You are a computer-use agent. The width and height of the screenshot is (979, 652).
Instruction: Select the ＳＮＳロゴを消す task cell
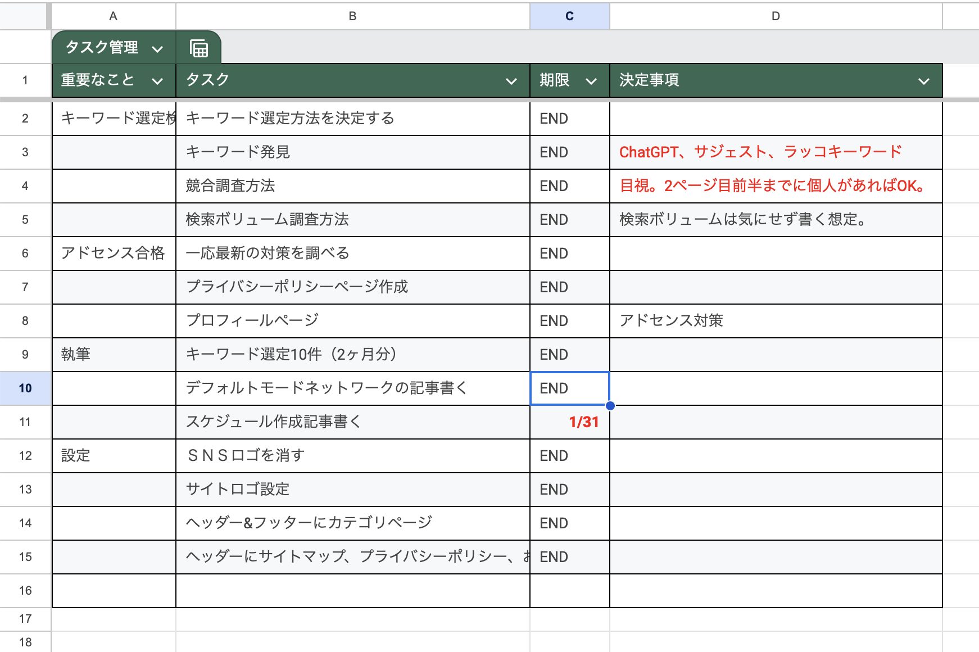tap(353, 455)
